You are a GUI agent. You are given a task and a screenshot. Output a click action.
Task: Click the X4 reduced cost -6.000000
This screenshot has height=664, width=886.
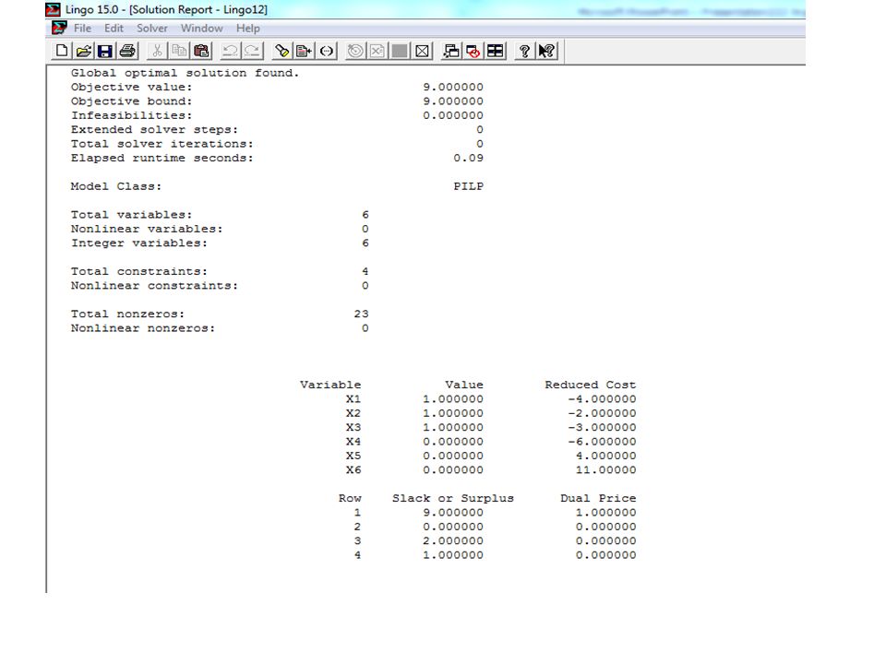coord(602,442)
